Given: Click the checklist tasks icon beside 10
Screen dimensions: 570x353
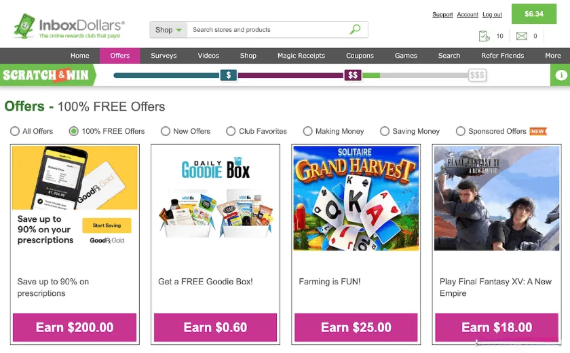Looking at the screenshot, I should [x=484, y=36].
